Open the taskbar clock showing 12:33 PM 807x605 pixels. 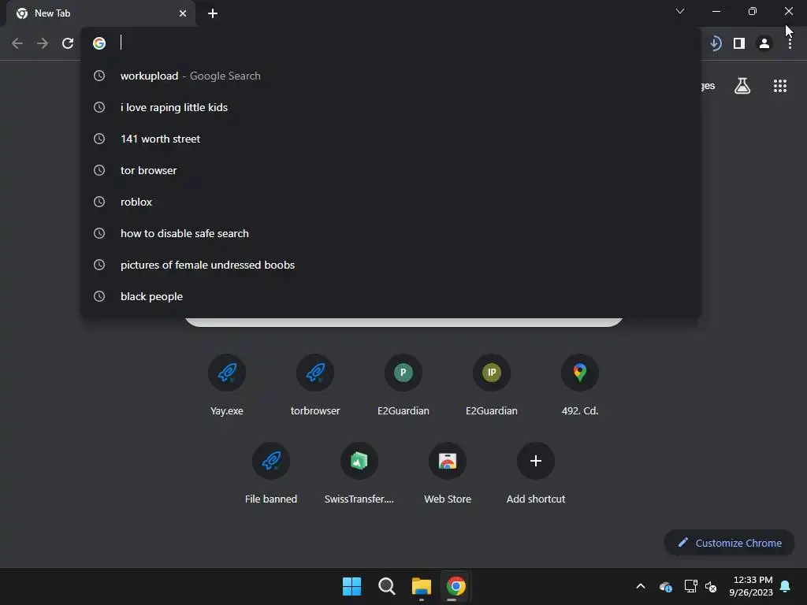[751, 586]
